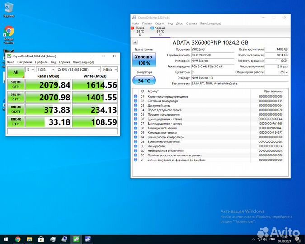Select status dot for Часы работы
This screenshot has width=305, height=244.
coord(136,146)
